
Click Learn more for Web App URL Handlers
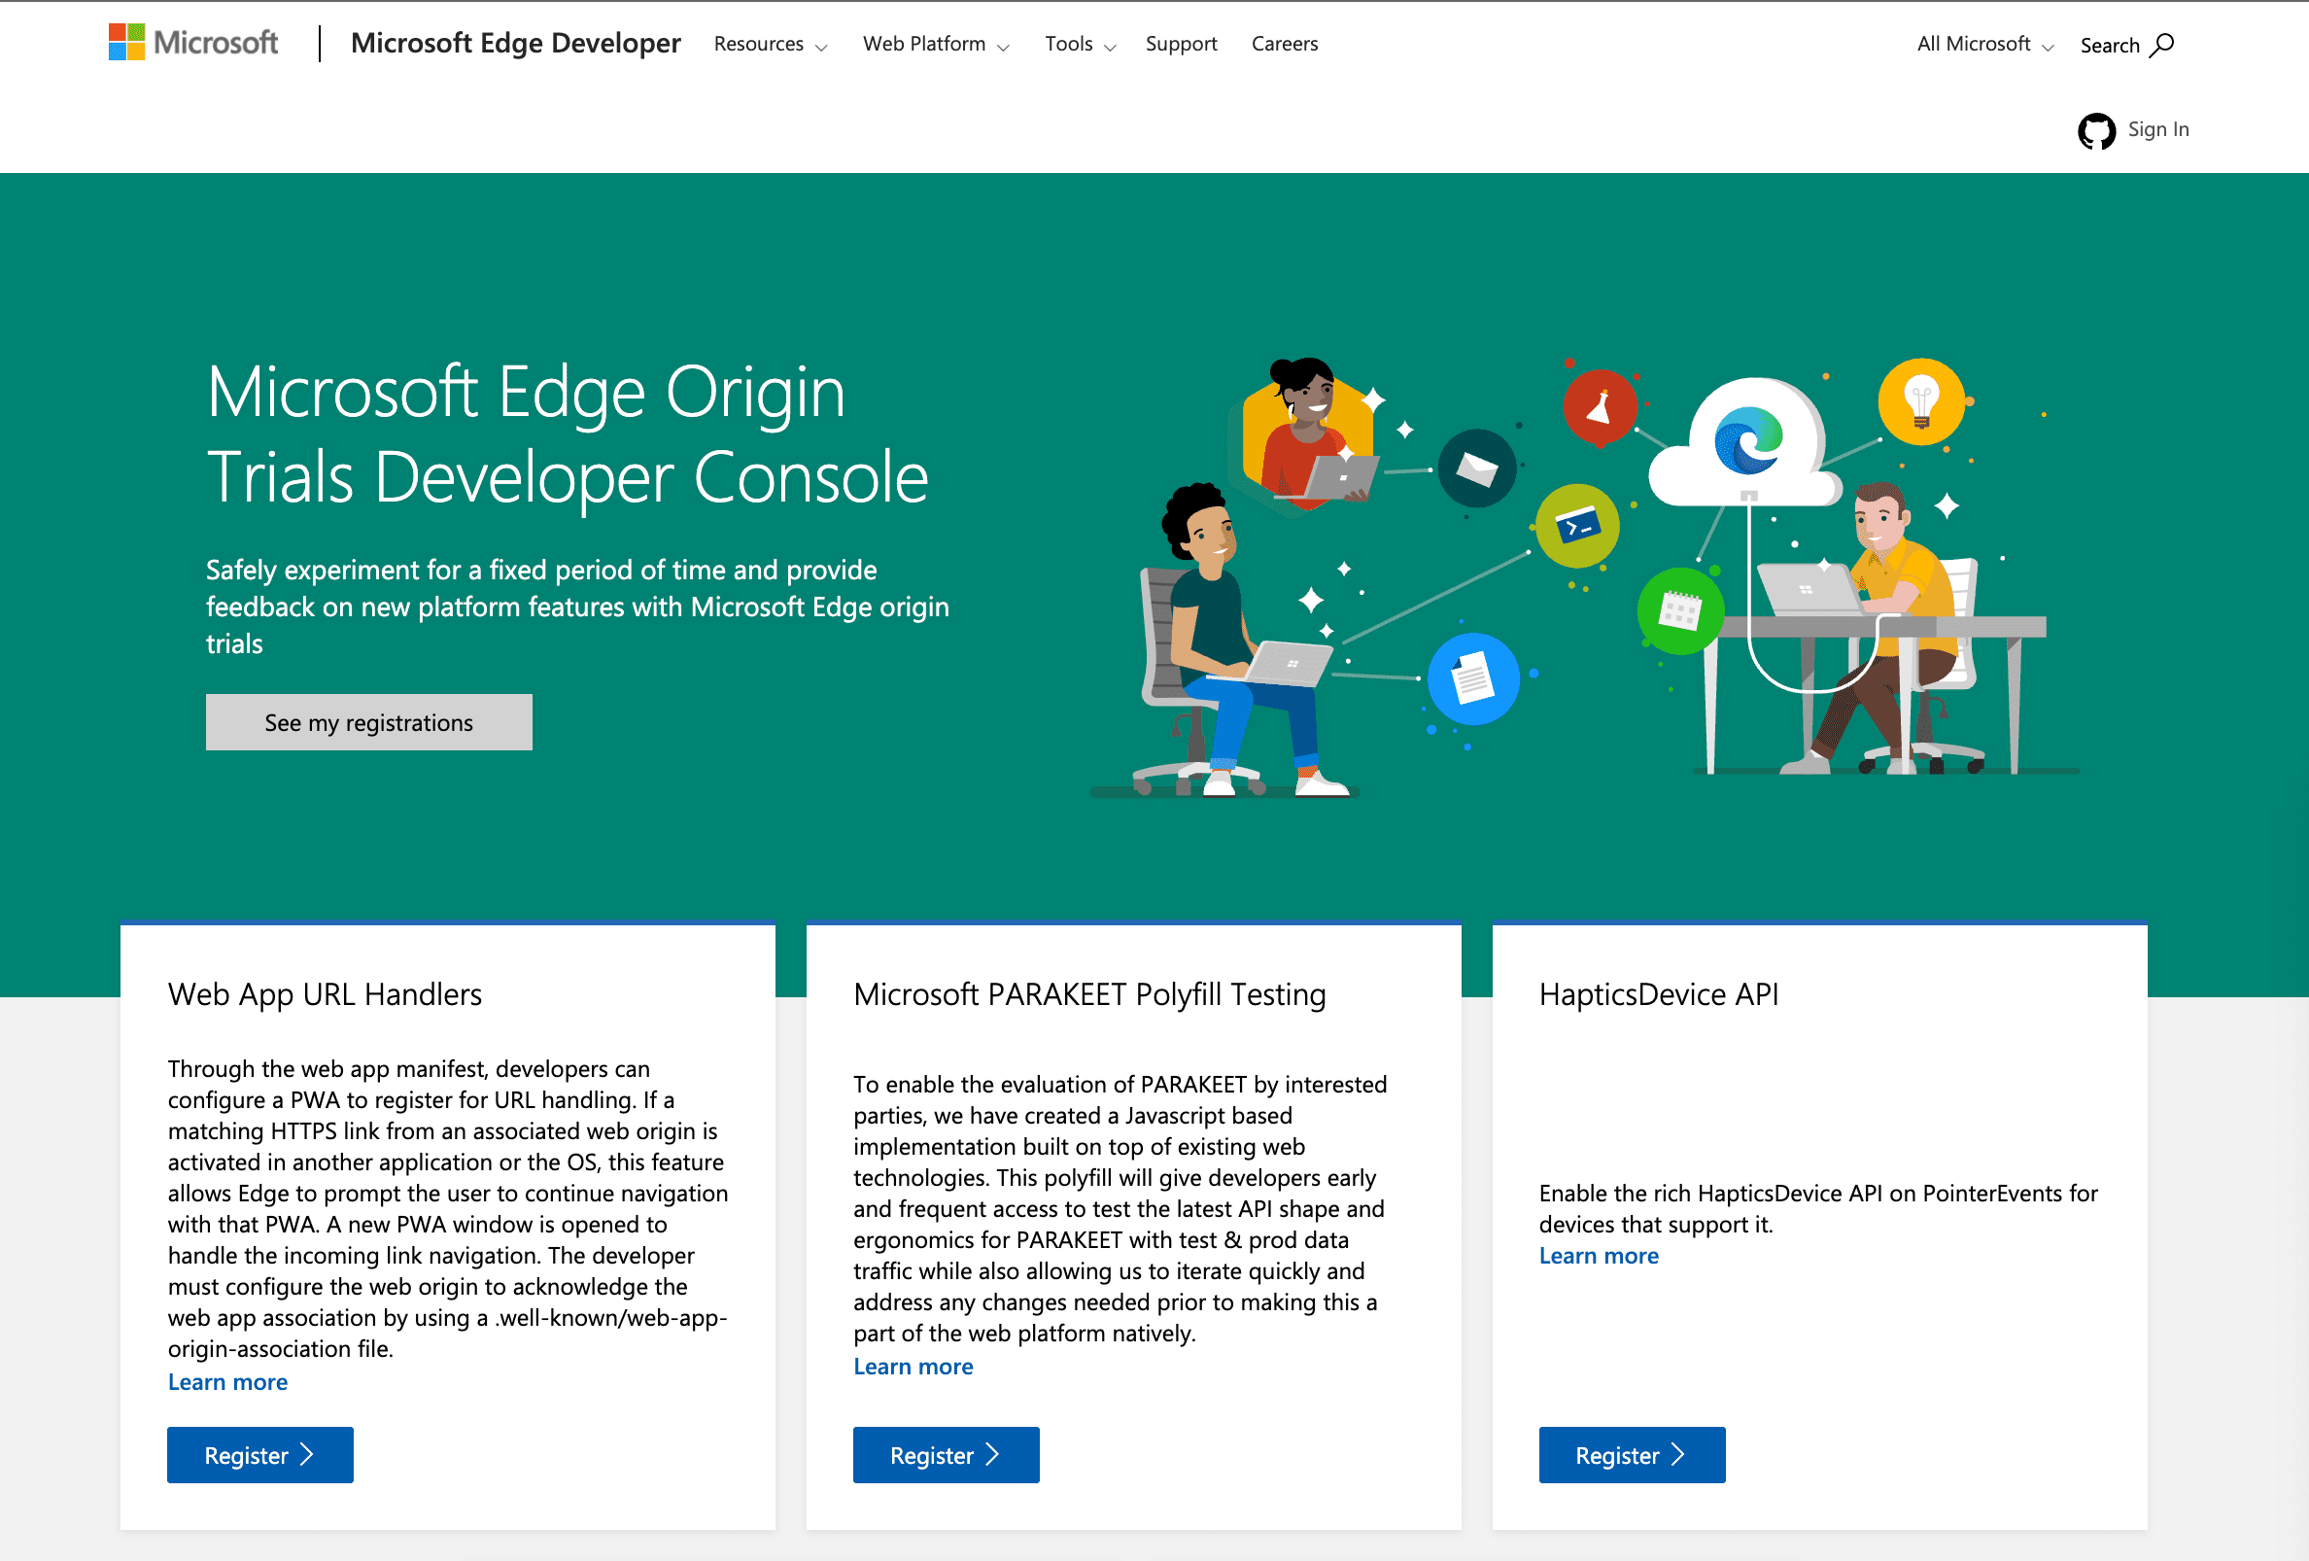pyautogui.click(x=224, y=1381)
